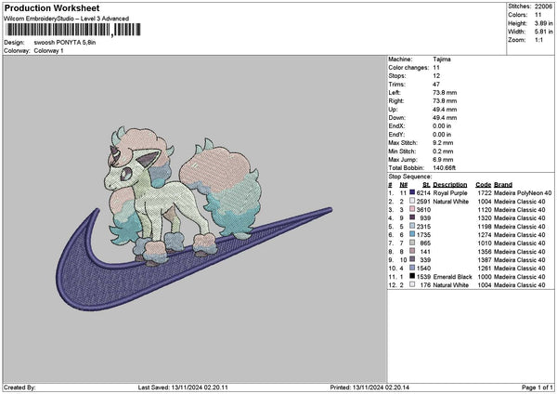557x394 pixels.
Task: Click stitch count 6214 in row 1
Action: (423, 192)
